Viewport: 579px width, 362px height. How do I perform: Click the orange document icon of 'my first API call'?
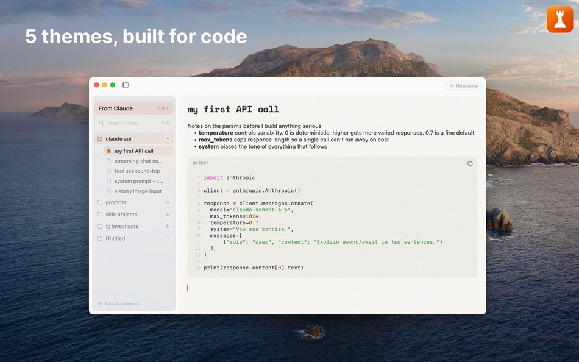(109, 151)
